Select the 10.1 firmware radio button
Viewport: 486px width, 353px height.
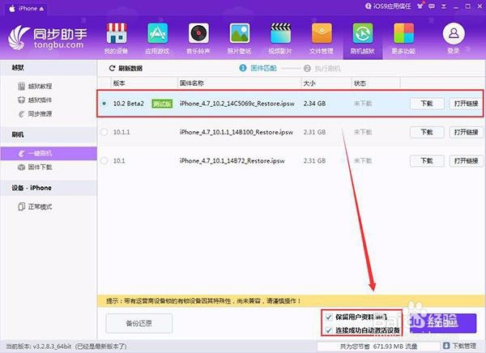tap(104, 161)
